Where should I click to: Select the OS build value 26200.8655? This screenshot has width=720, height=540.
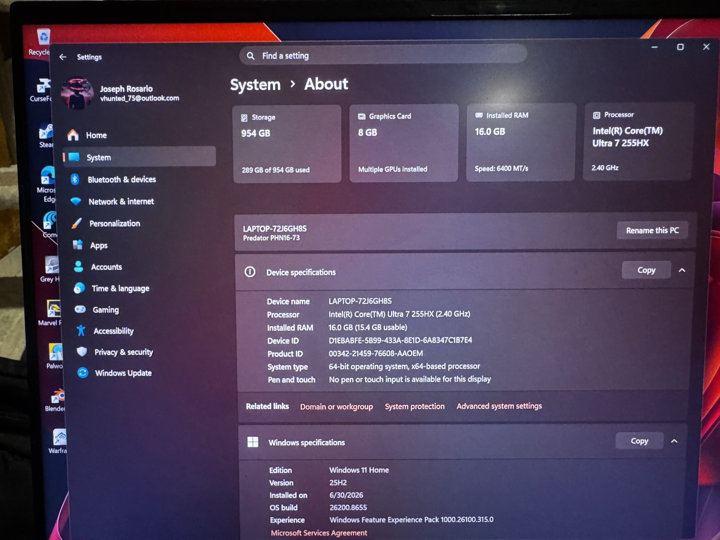tap(348, 507)
